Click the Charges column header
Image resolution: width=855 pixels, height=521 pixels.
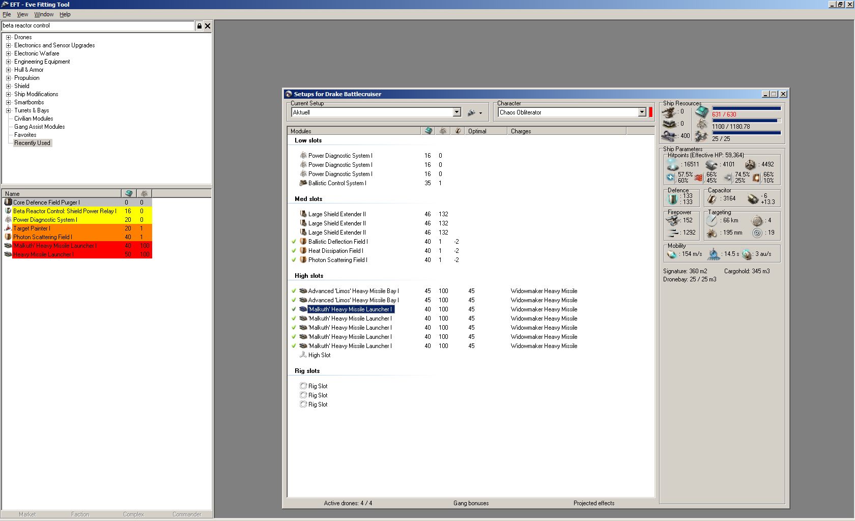click(567, 131)
